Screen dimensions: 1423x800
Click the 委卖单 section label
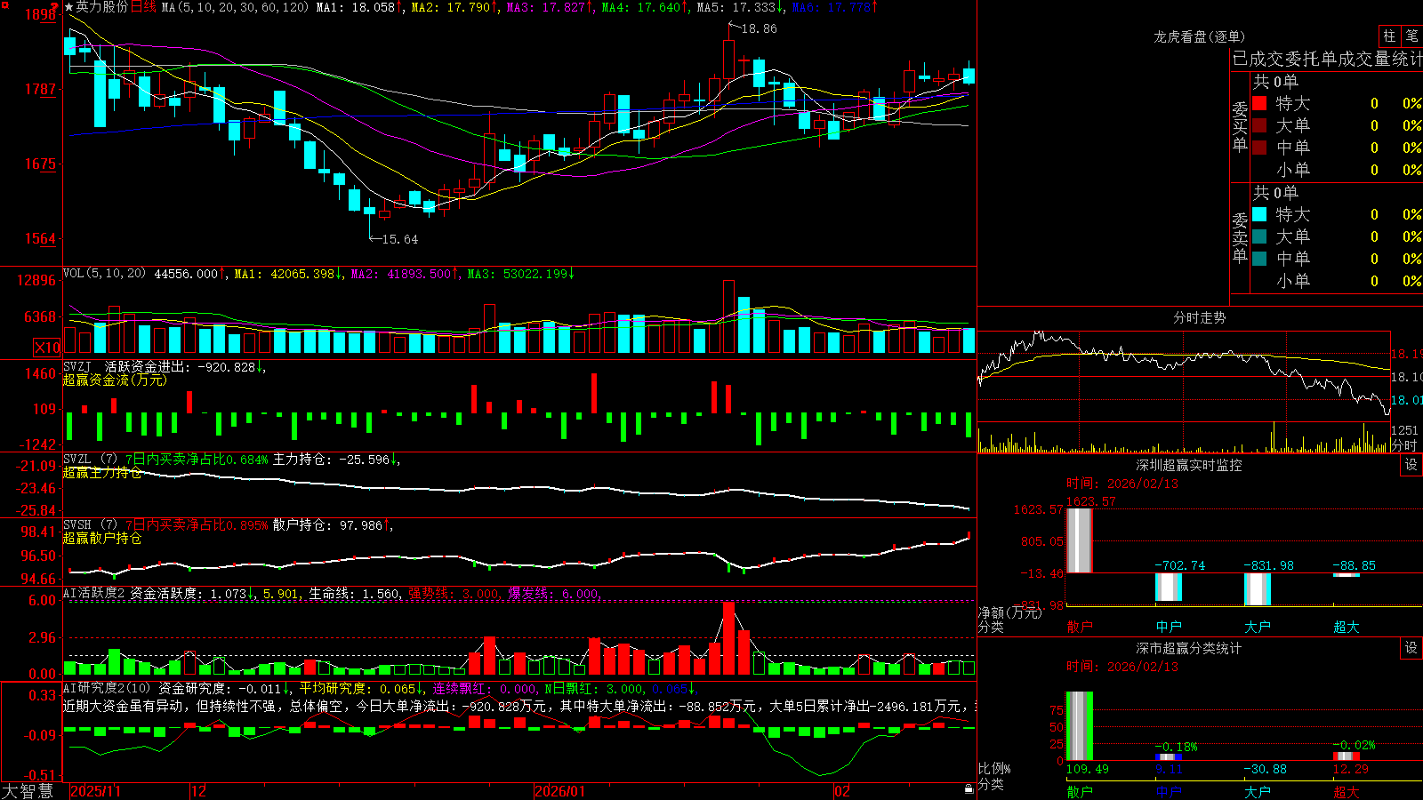click(x=1240, y=237)
